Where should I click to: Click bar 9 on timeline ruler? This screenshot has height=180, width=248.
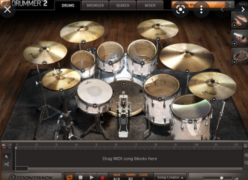click(176, 145)
